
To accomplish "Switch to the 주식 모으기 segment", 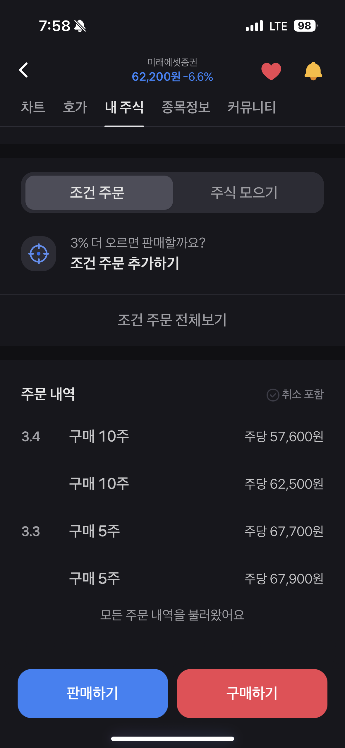I will (x=244, y=193).
